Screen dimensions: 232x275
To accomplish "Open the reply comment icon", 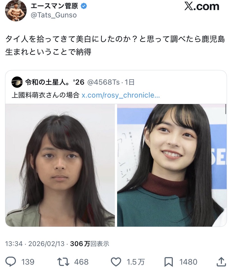I will click(x=11, y=262).
